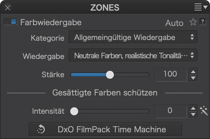Open the ZONES panel options menu

[201, 7]
